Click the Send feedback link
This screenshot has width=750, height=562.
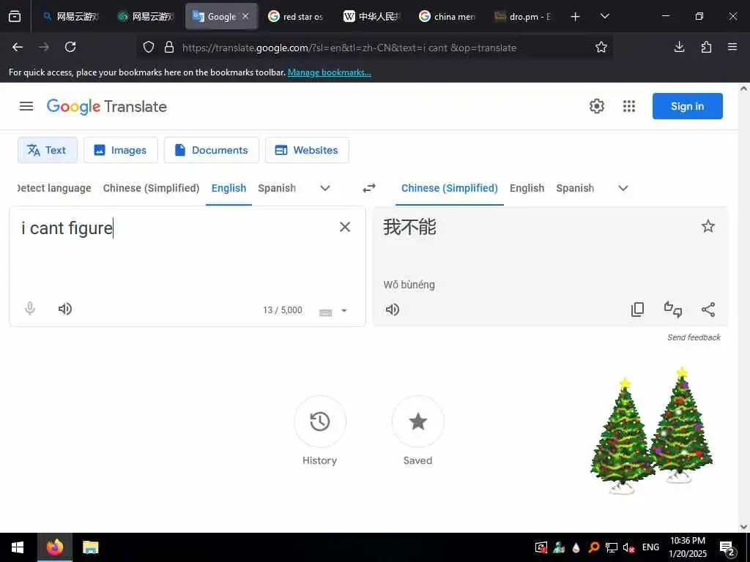click(x=694, y=337)
